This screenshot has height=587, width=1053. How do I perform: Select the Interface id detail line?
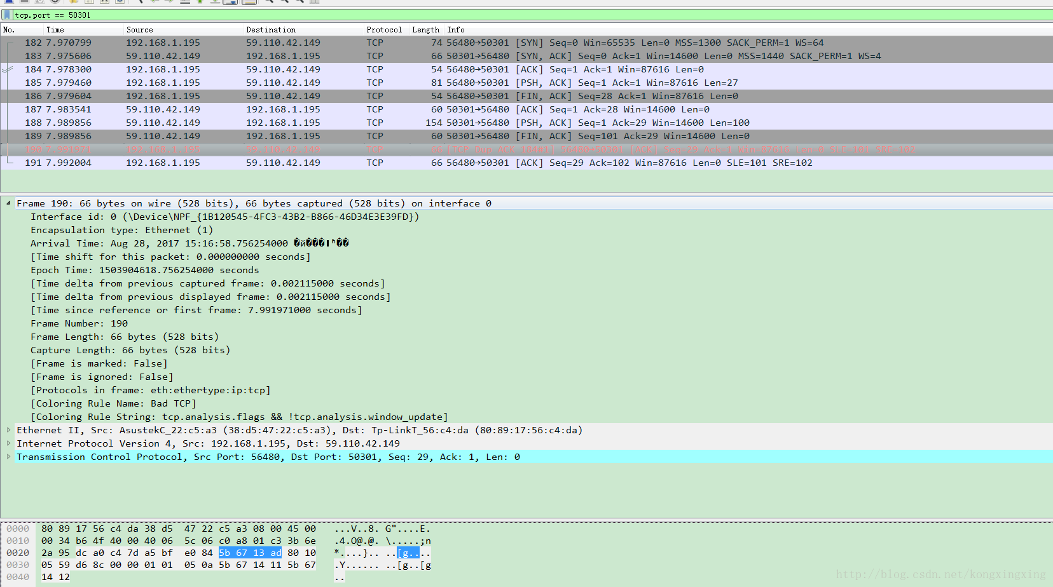225,217
